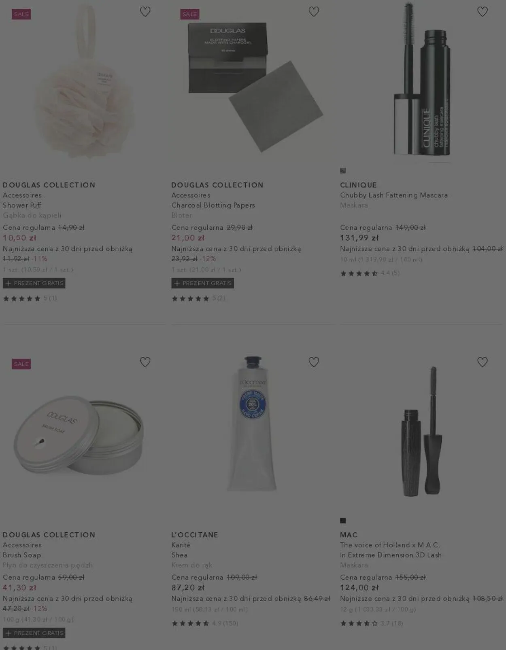The image size is (506, 650).
Task: Open Shower Puff product image
Action: point(84,81)
